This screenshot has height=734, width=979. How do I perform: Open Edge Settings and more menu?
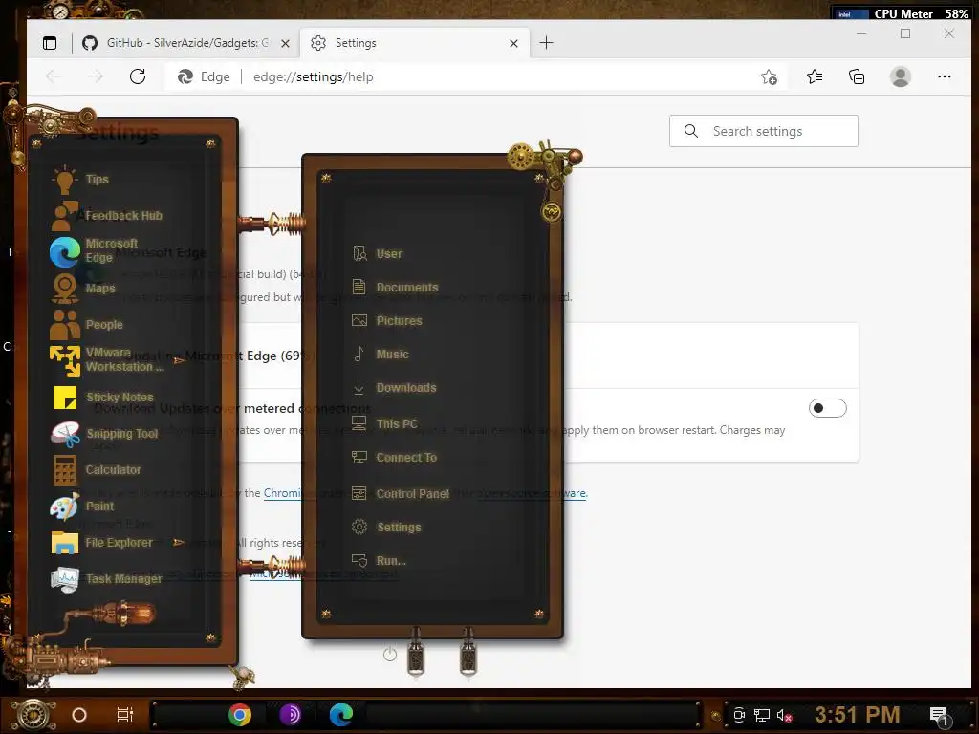coord(944,76)
